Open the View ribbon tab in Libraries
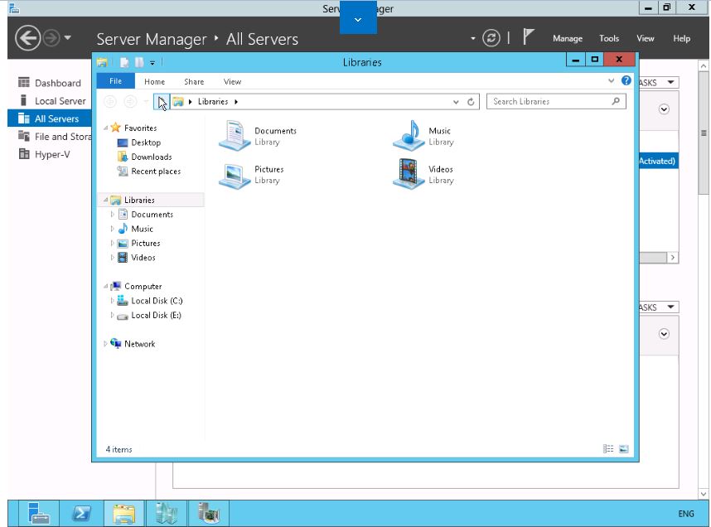The width and height of the screenshot is (711, 527). [232, 82]
